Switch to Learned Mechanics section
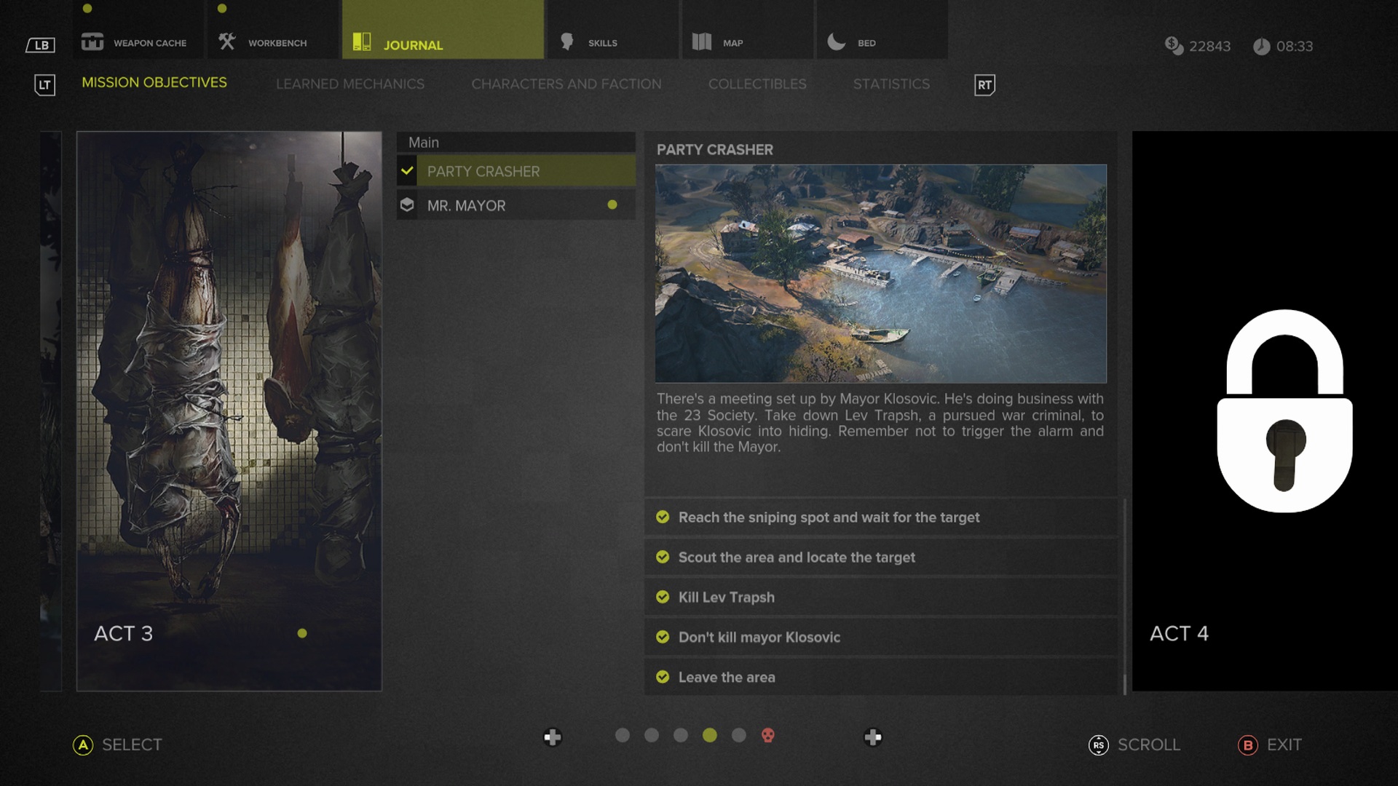The width and height of the screenshot is (1398, 786). [x=350, y=84]
